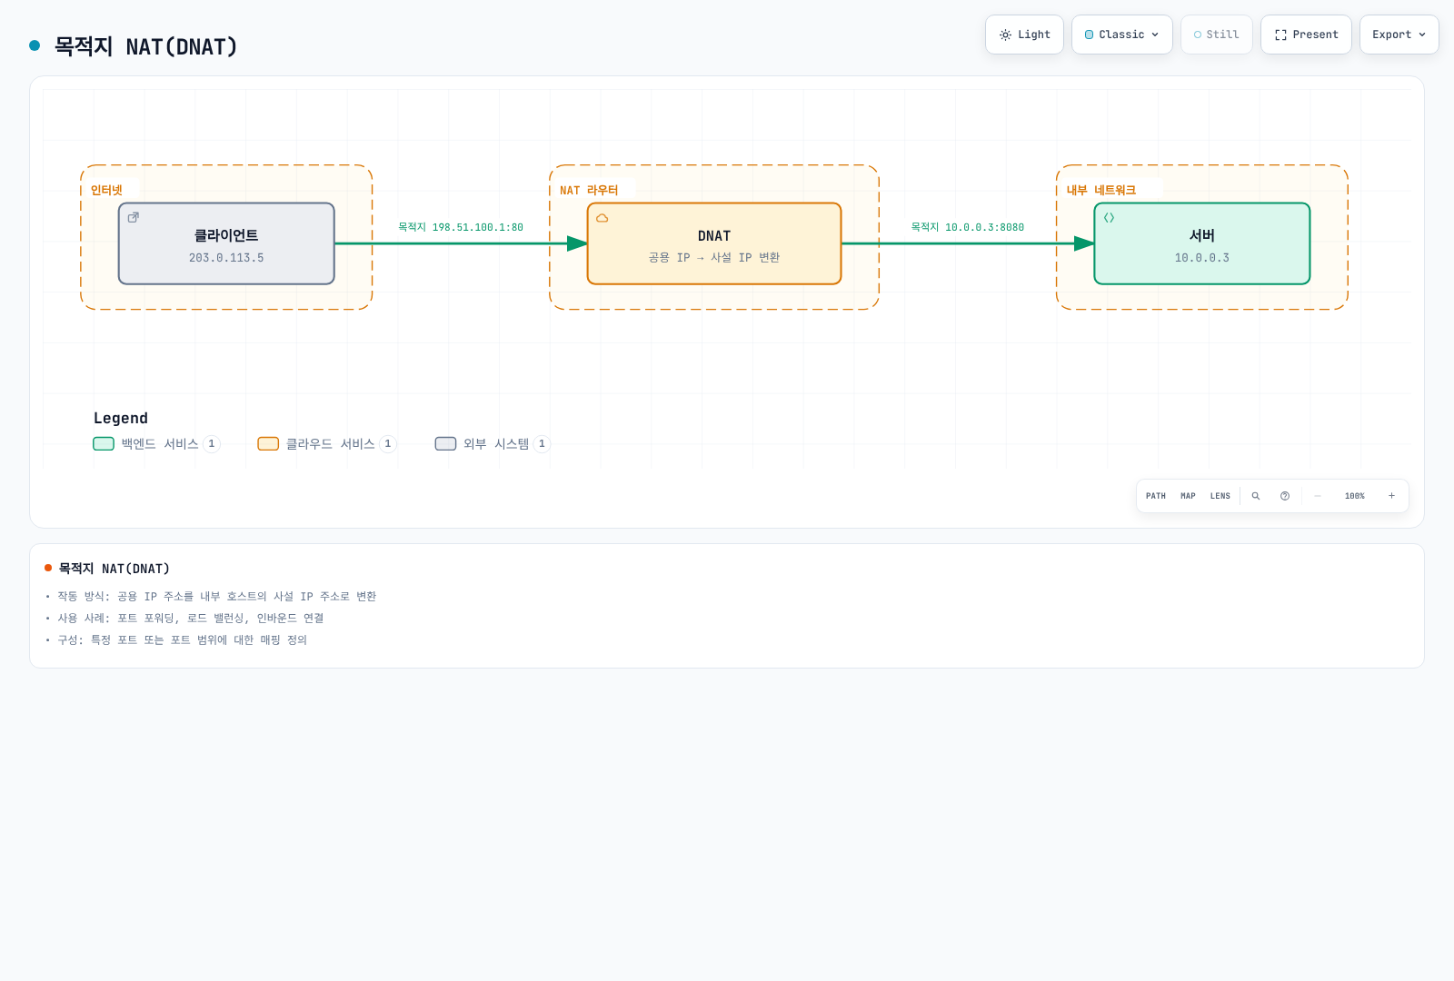
Task: Switch to PATH mode
Action: [1156, 496]
